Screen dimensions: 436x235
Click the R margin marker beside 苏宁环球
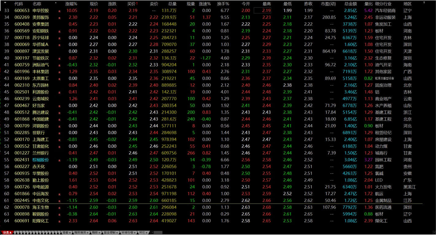[60, 38]
